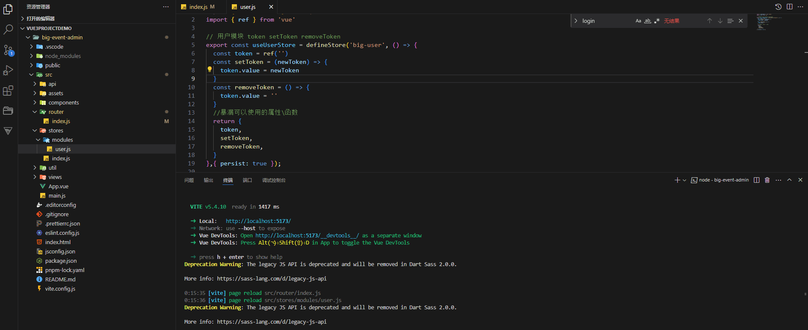Open Run and Debug view
Viewport: 808px width, 330px height.
tap(8, 70)
